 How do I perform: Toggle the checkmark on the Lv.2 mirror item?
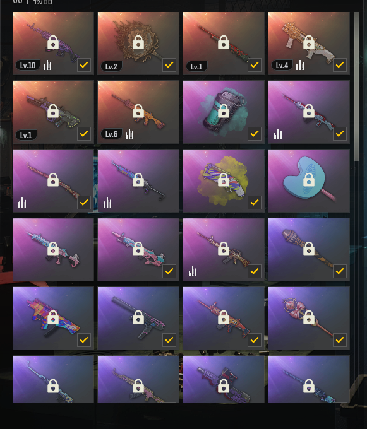coord(169,65)
